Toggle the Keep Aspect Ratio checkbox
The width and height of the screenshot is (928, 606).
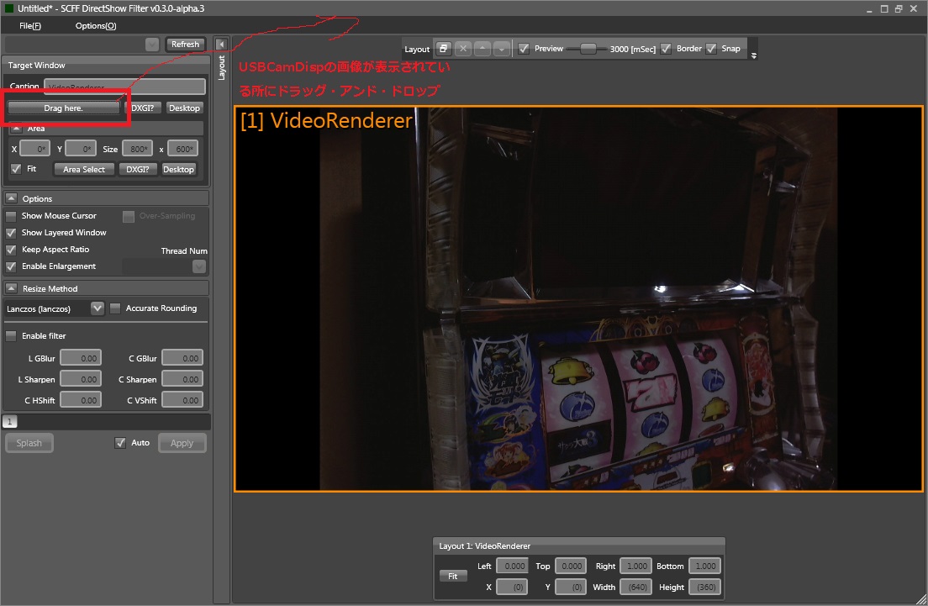coord(11,250)
